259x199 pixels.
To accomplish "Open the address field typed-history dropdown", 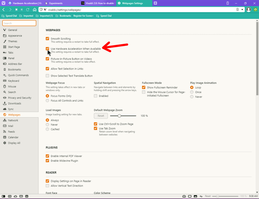I will pyautogui.click(x=242, y=10).
